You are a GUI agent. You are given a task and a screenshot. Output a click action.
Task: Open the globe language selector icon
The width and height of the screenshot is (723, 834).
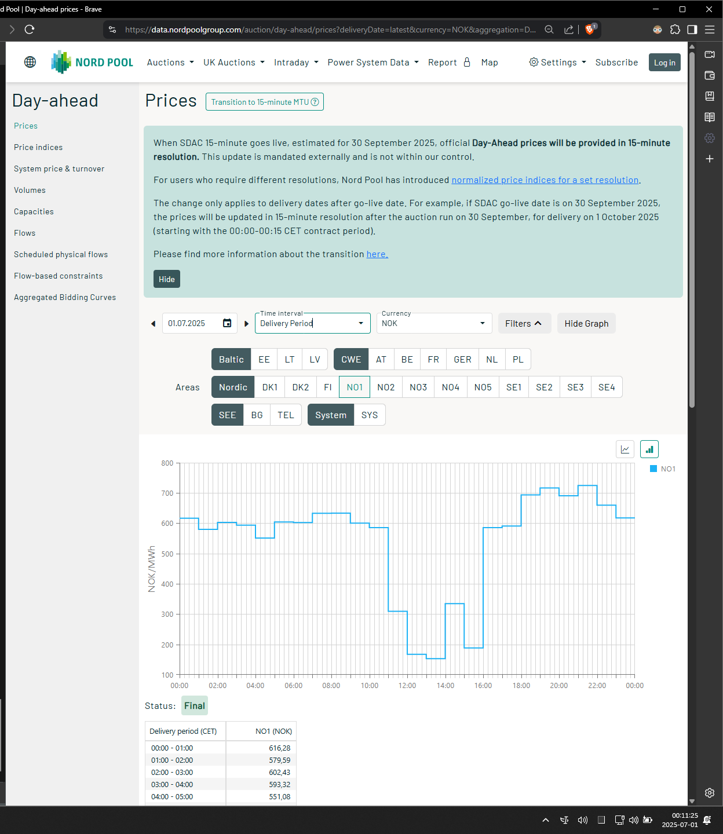[30, 62]
